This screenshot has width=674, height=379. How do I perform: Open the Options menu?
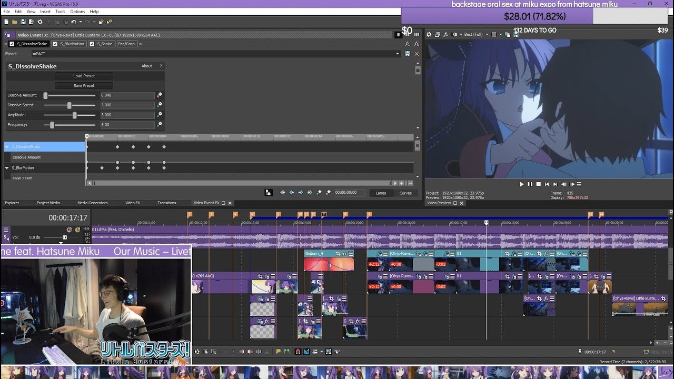(x=77, y=12)
